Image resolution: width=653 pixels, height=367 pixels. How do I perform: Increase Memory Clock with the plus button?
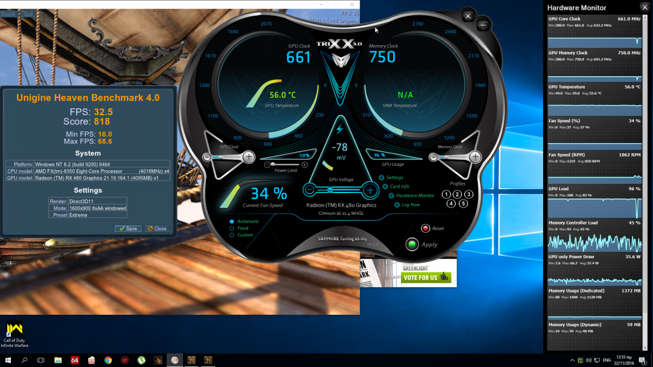tap(475, 157)
